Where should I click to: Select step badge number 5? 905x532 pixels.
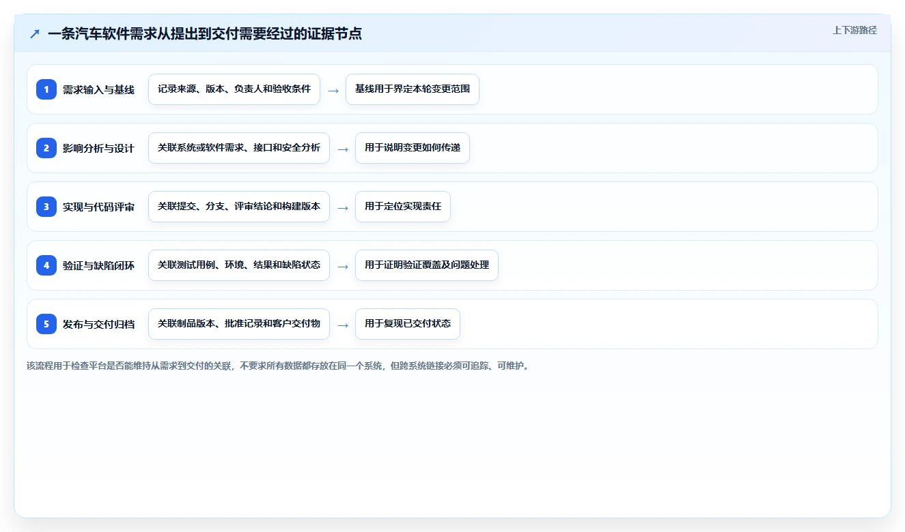(x=46, y=324)
